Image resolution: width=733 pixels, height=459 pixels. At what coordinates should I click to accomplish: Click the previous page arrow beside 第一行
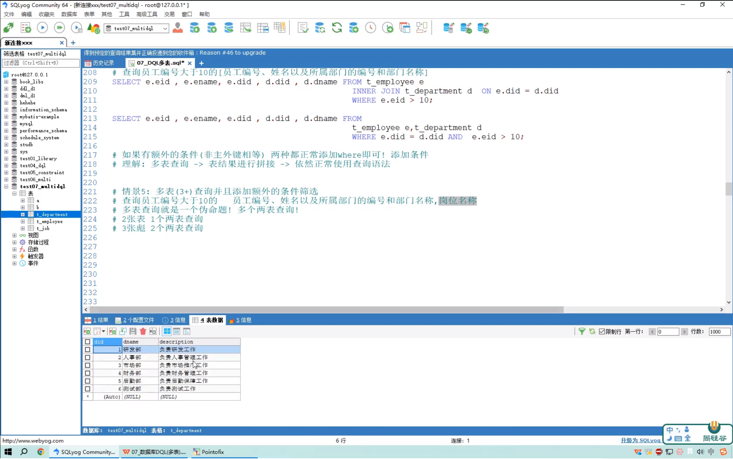(652, 332)
